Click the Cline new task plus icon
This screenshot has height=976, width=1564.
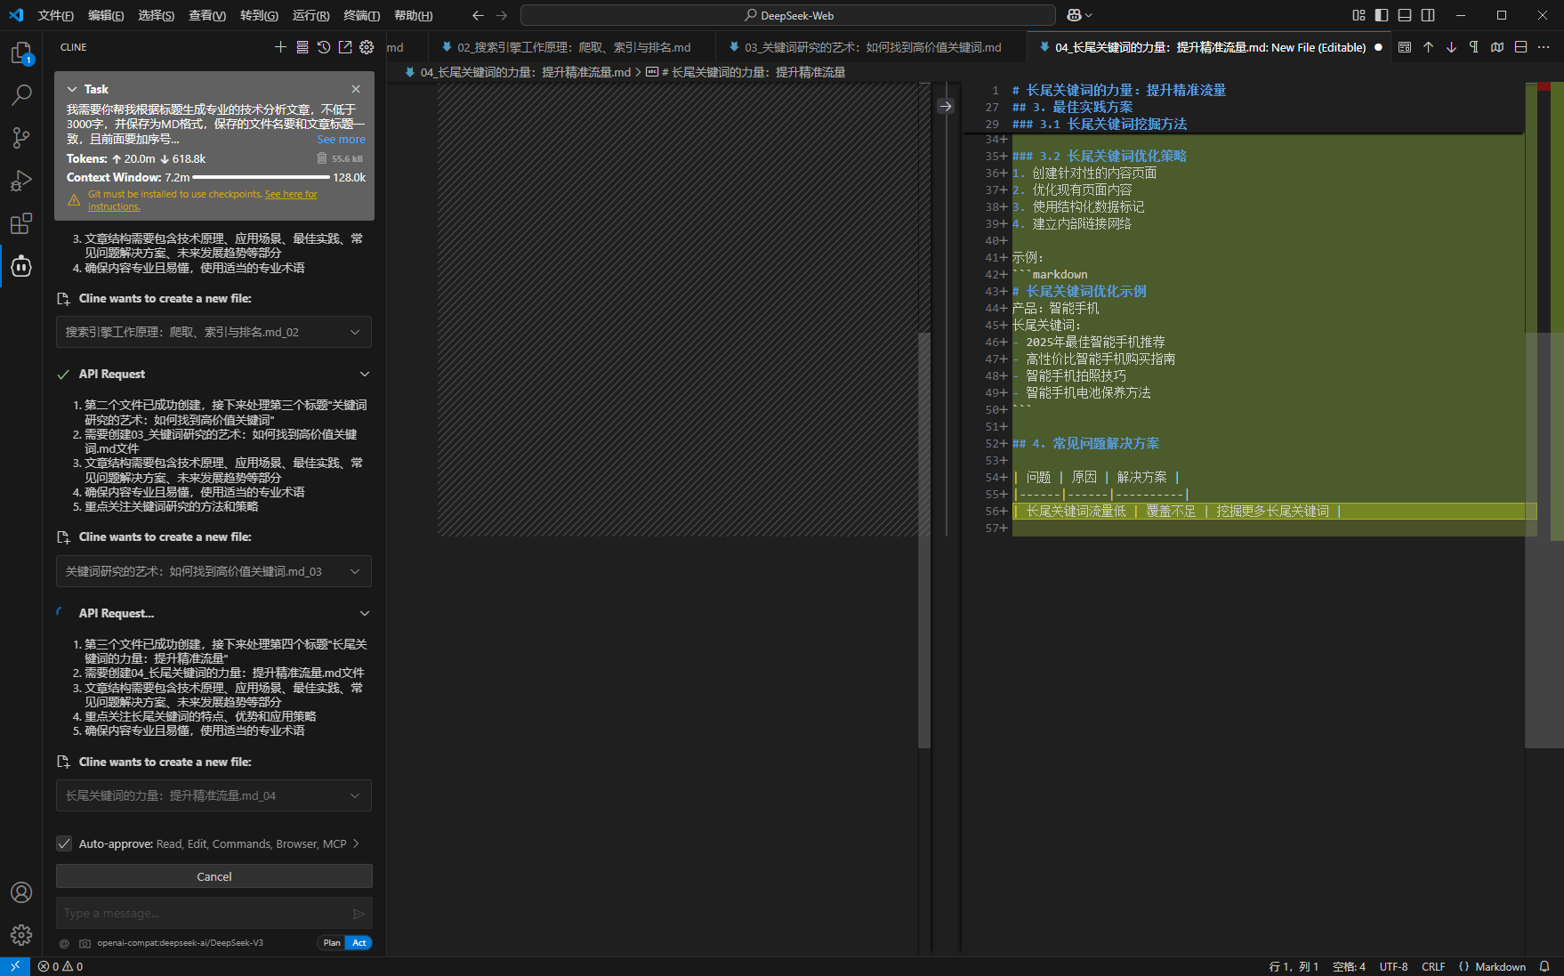pyautogui.click(x=280, y=47)
